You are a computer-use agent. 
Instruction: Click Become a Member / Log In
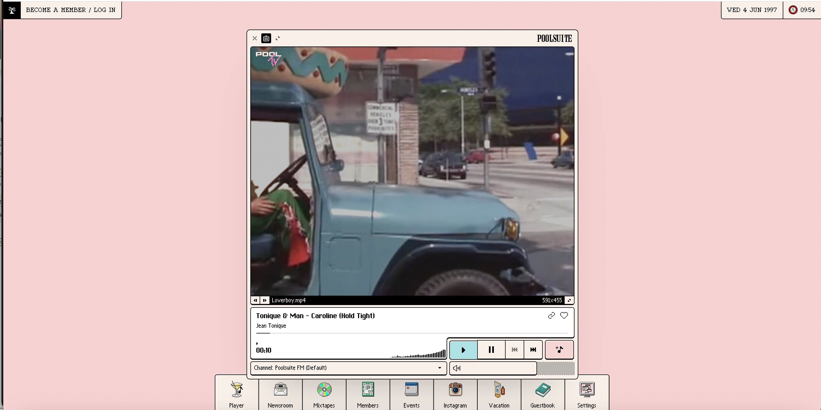pyautogui.click(x=71, y=10)
